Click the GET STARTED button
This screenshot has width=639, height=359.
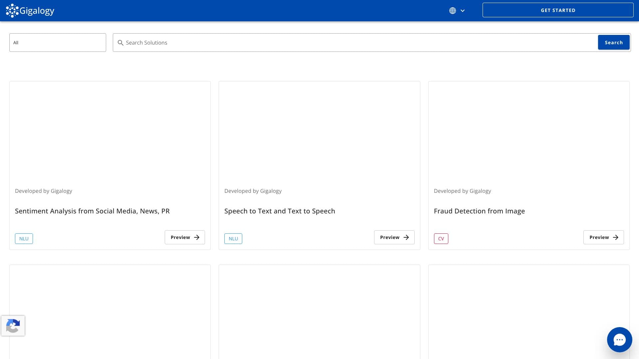[558, 10]
